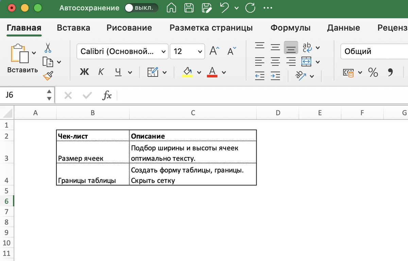This screenshot has height=261, width=408.
Task: Merge and center cells icon
Action: (x=307, y=62)
